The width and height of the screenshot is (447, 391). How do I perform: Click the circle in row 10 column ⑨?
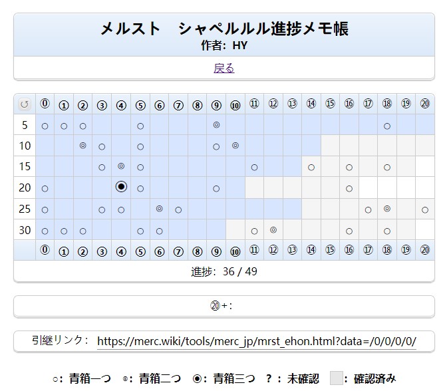(x=216, y=147)
